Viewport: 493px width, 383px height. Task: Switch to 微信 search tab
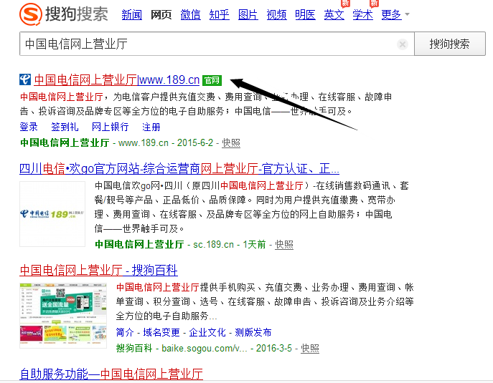pyautogui.click(x=190, y=15)
